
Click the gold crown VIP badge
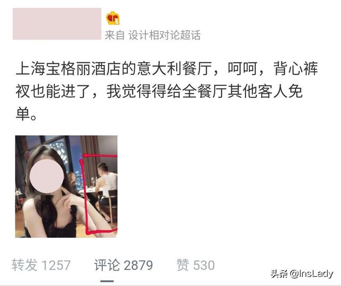(x=112, y=18)
